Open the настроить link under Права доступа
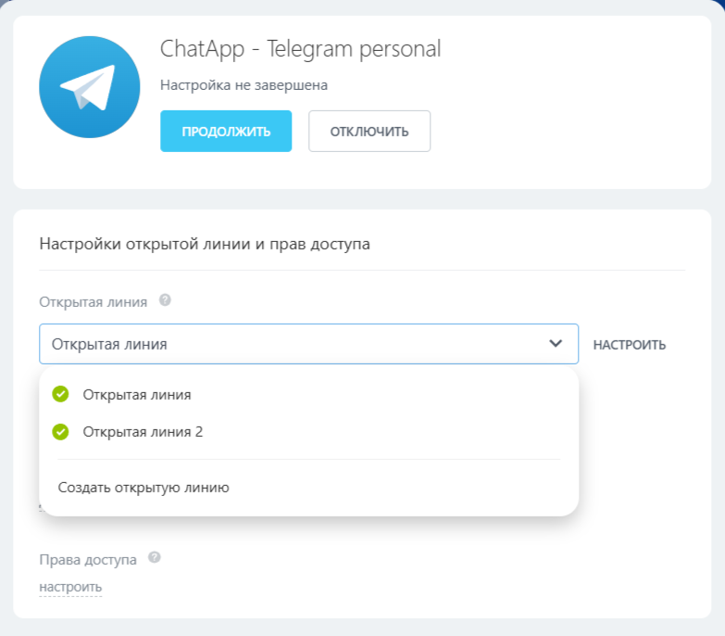Viewport: 725px width, 636px height. pyautogui.click(x=70, y=587)
